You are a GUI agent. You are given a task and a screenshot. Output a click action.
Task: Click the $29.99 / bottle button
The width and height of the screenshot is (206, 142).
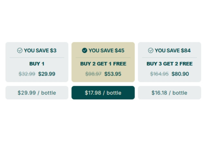coord(37,93)
